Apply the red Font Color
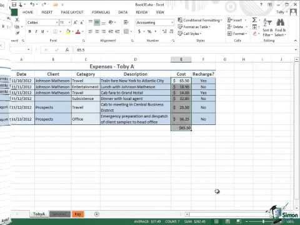The image size is (300, 225). 78,31
